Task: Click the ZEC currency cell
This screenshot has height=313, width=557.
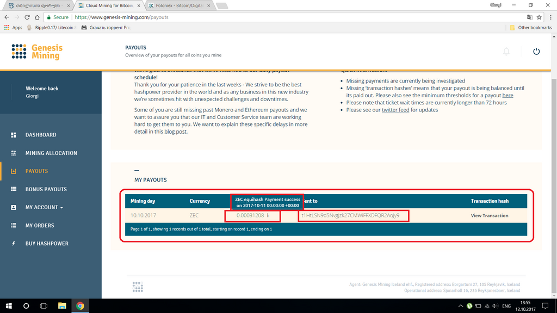Action: pyautogui.click(x=195, y=215)
